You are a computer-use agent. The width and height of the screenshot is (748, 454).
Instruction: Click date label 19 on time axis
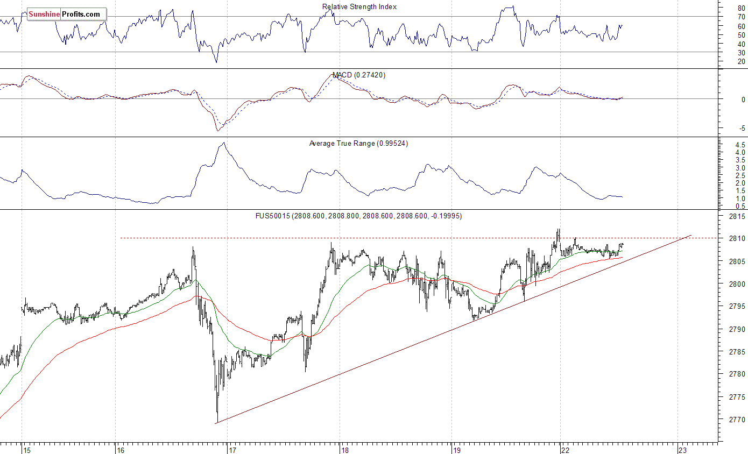point(457,450)
